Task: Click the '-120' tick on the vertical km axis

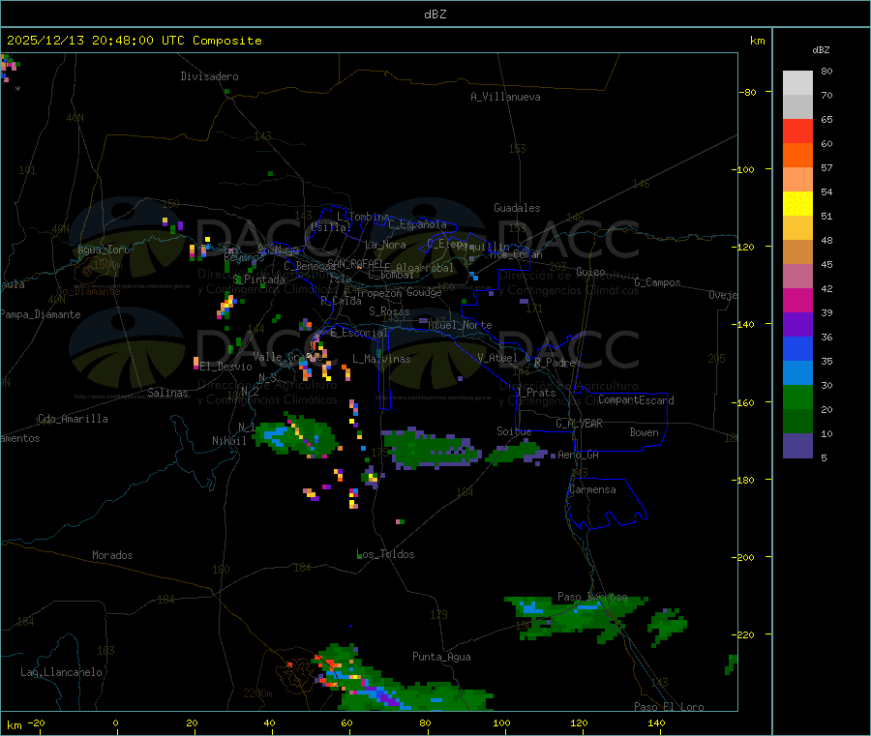Action: 743,247
